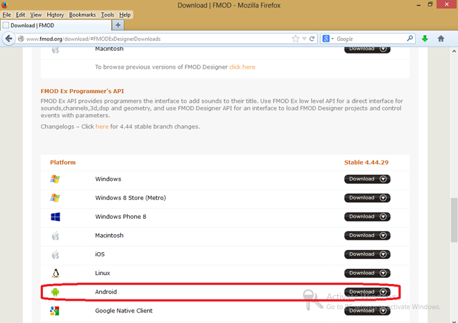Click the green Android robot icon
This screenshot has width=458, height=323.
tap(56, 292)
